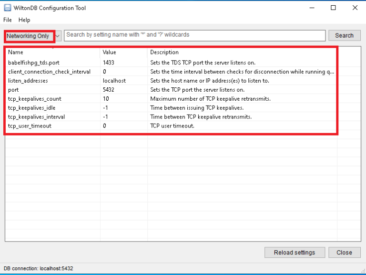Expand the Networking Only category dropdown
Image resolution: width=366 pixels, height=275 pixels.
29,36
